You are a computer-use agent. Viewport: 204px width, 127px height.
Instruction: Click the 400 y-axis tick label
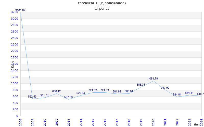point(15,103)
